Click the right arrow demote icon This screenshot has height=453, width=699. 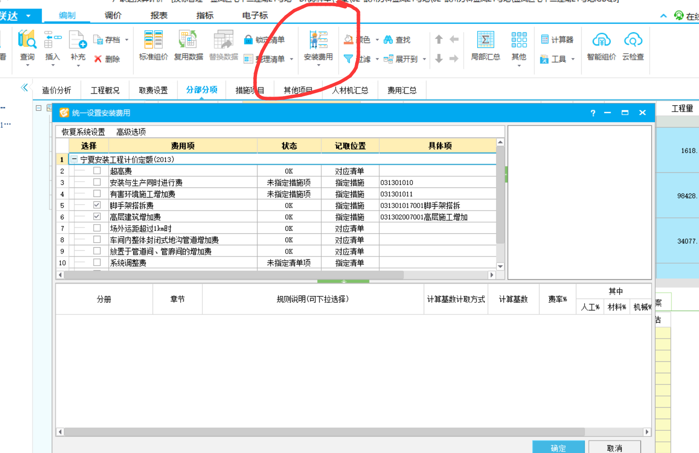coord(454,58)
